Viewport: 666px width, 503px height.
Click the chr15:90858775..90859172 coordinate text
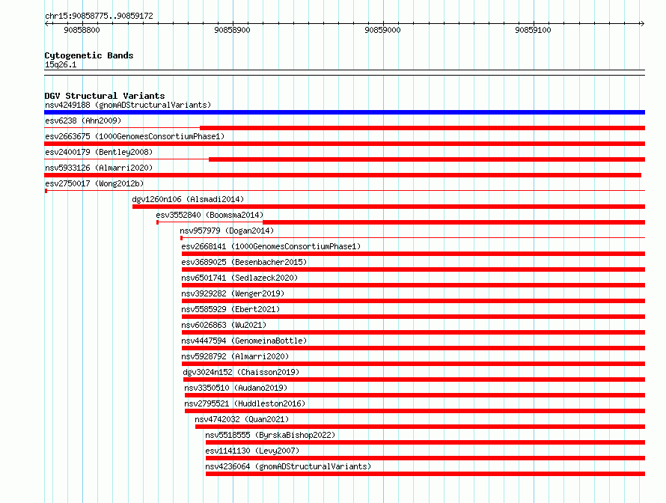click(99, 16)
